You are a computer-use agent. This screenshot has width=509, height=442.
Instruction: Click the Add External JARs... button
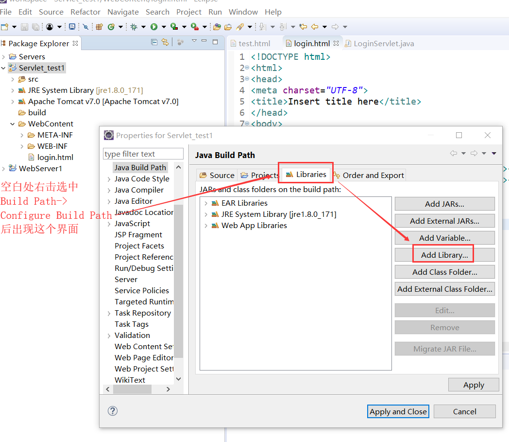tap(445, 221)
